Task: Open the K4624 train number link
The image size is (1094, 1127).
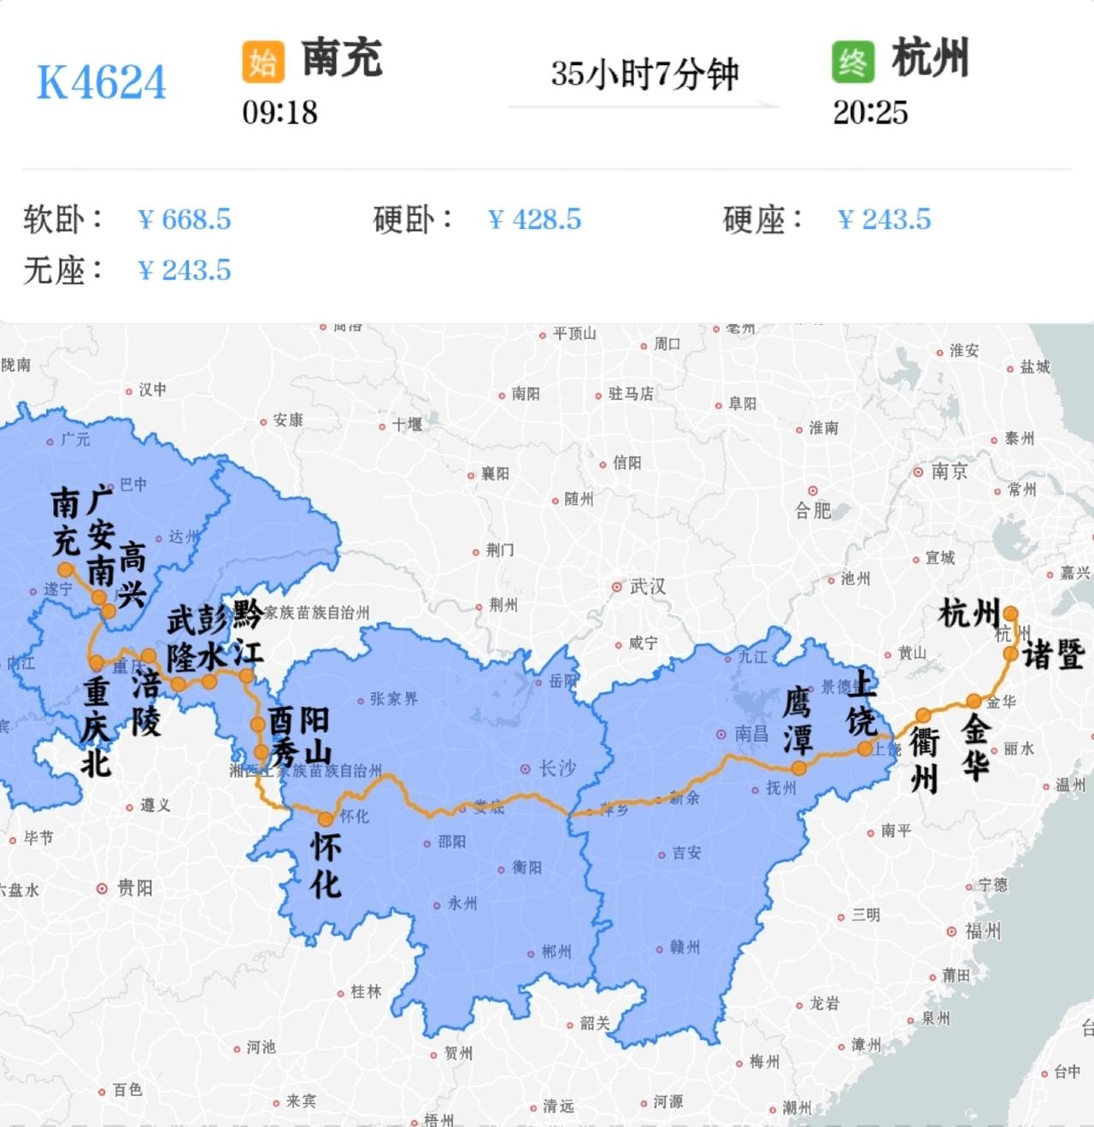Action: tap(103, 81)
